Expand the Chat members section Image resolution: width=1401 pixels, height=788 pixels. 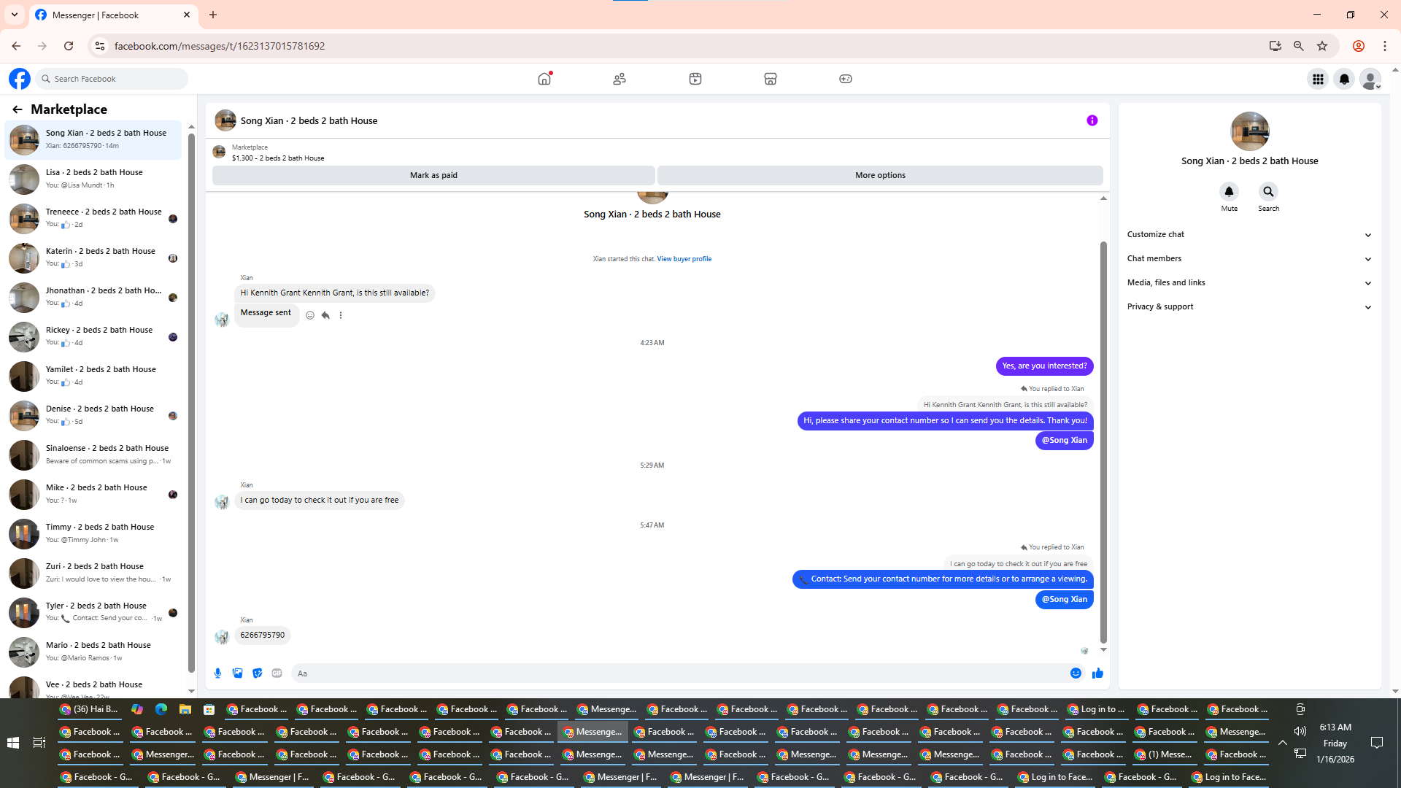tap(1249, 258)
